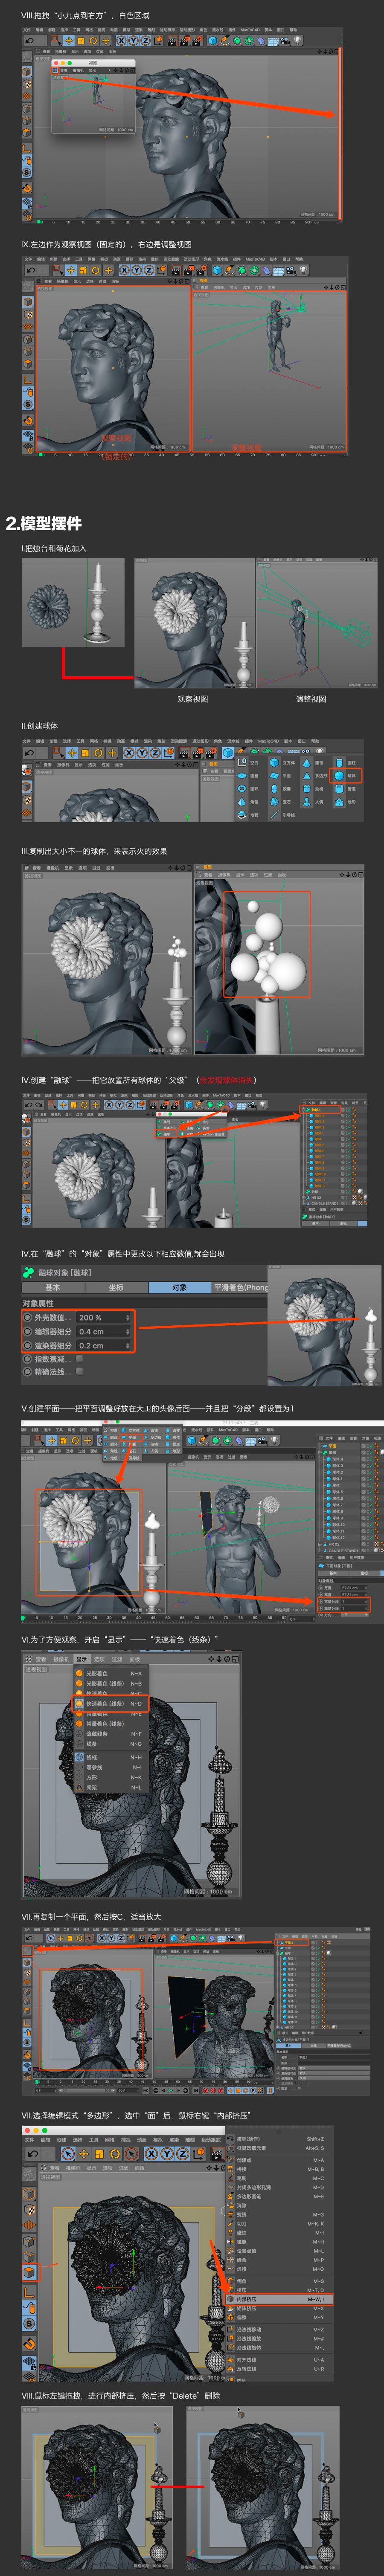Click the 线框 wireframe icon in display menu

(x=79, y=1757)
